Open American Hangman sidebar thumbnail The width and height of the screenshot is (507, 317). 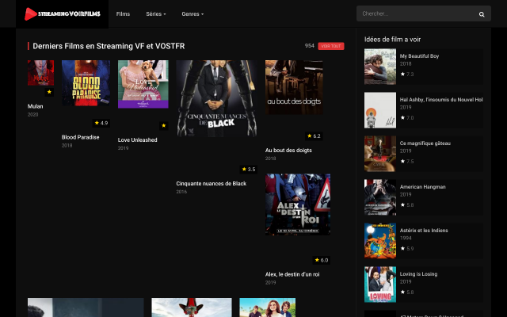[380, 197]
